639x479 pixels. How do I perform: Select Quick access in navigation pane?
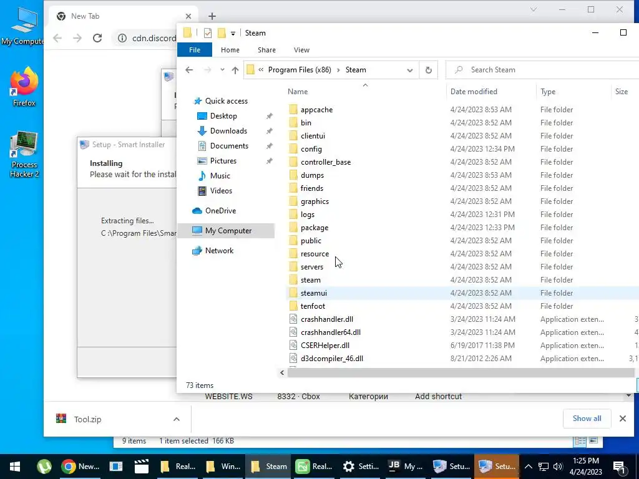(226, 101)
